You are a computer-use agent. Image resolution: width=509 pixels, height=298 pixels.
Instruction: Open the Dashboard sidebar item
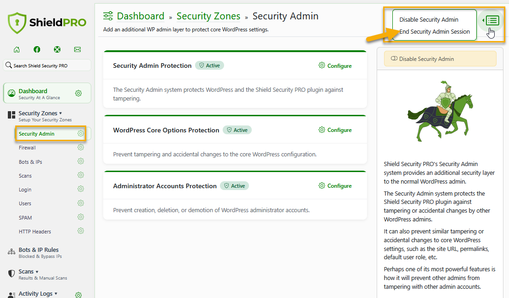[47, 93]
